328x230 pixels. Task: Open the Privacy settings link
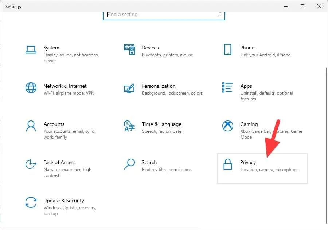pyautogui.click(x=262, y=168)
